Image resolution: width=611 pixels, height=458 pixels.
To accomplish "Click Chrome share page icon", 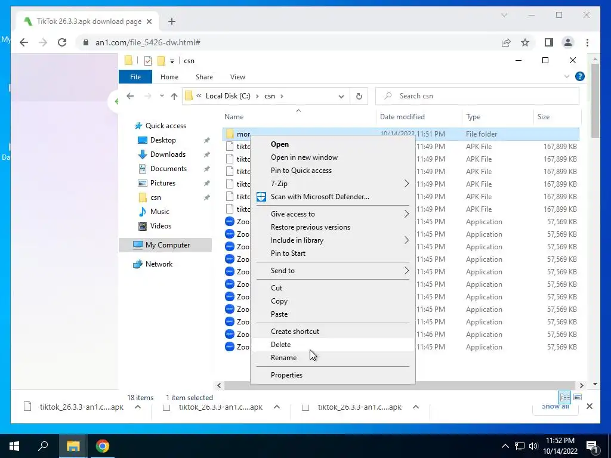I will coord(506,42).
